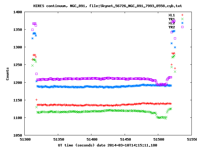Click the 1050 y-axis tick label

[18, 135]
